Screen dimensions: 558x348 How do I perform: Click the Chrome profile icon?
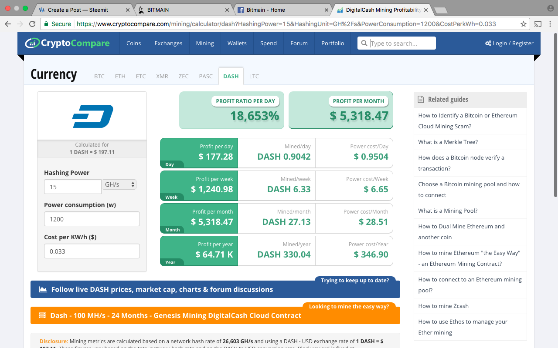[x=550, y=8]
